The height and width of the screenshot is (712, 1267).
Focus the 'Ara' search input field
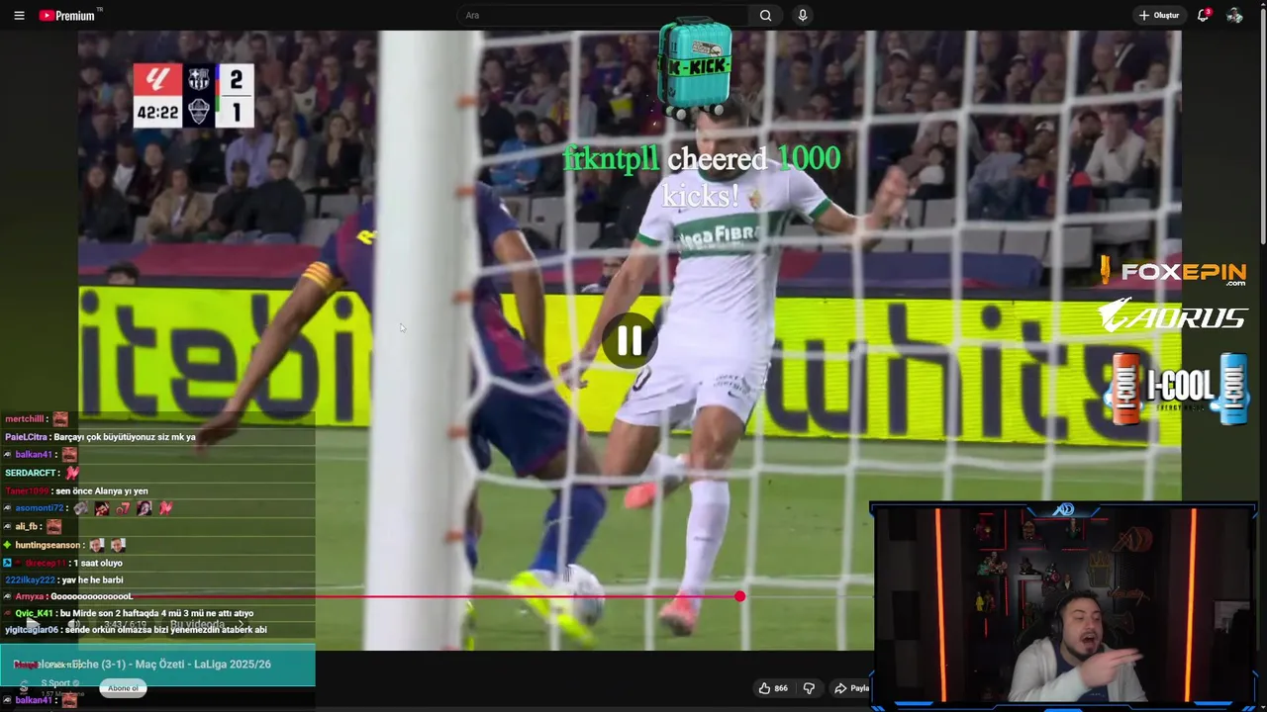(602, 16)
